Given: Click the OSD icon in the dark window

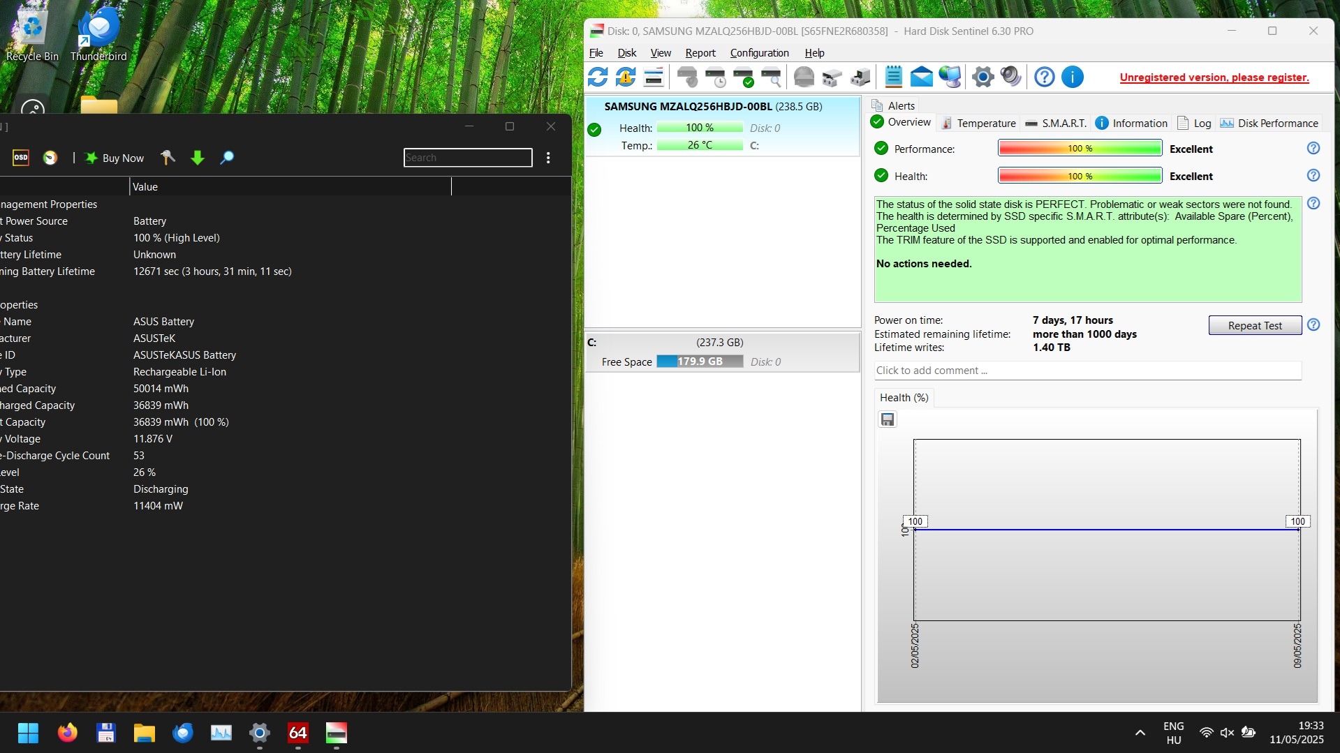Looking at the screenshot, I should tap(21, 158).
